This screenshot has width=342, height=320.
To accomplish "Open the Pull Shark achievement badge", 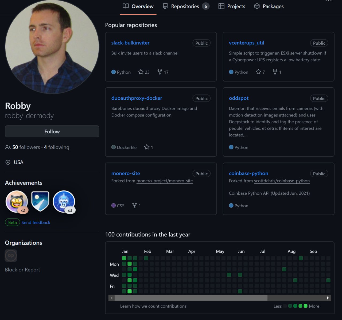I will [x=64, y=202].
